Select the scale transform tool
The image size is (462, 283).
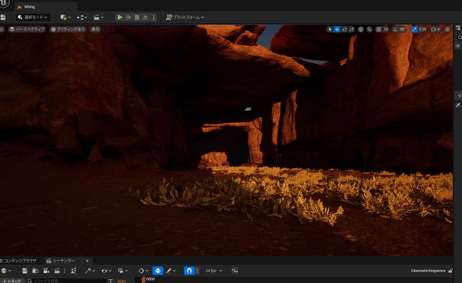352,29
